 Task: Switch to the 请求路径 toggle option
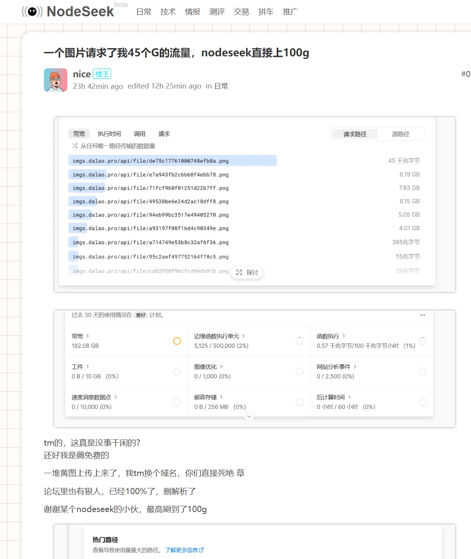pyautogui.click(x=354, y=134)
